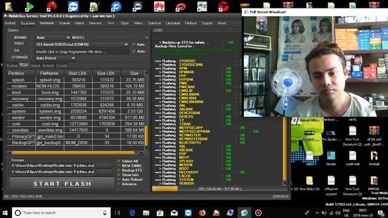Screen dimensions: 388x218
Task: Launch the TeamViewer desktop shortcut
Action: tap(73, 7)
